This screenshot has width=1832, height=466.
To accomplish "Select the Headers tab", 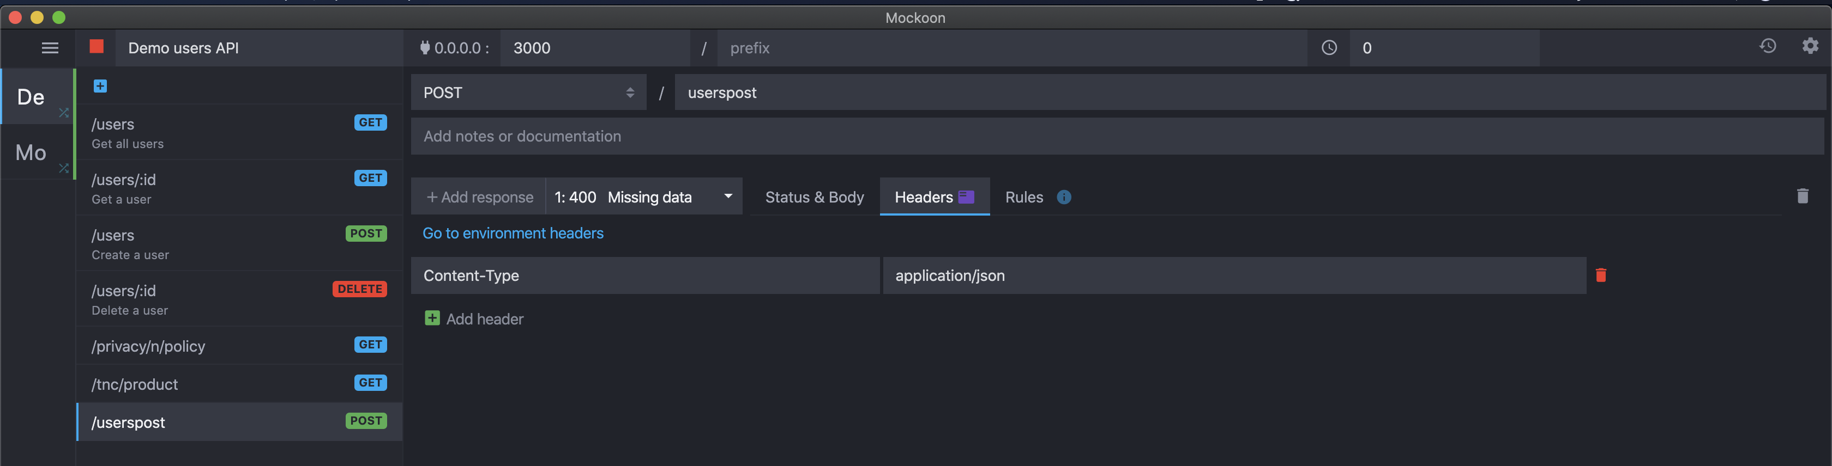I will pyautogui.click(x=935, y=197).
